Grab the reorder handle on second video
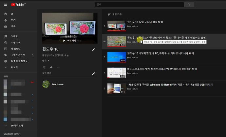 click(104, 42)
